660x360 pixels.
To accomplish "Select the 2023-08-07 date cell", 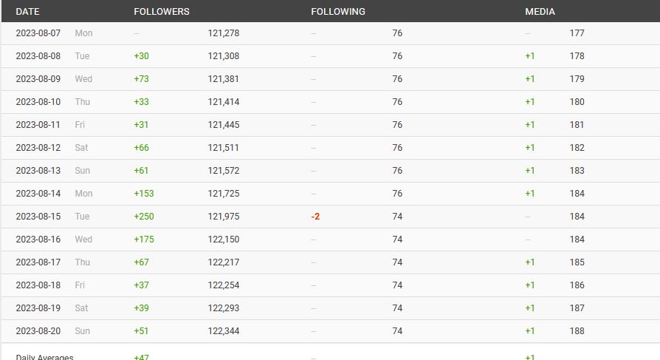I will pyautogui.click(x=38, y=33).
